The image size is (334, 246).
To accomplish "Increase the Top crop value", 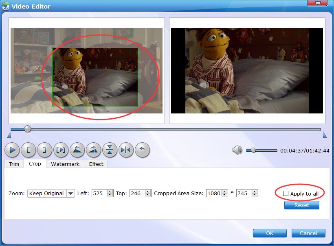I will (148, 192).
